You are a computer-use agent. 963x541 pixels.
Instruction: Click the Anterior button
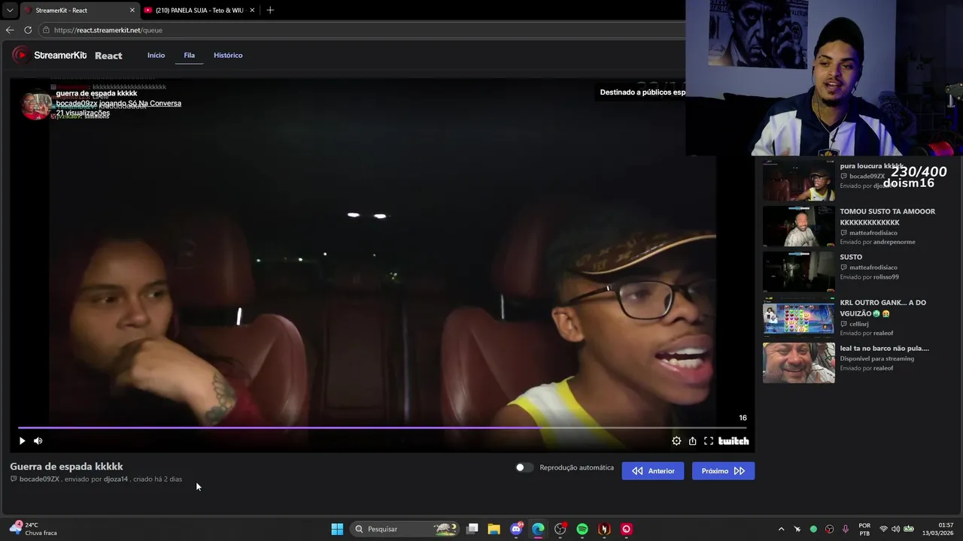653,471
